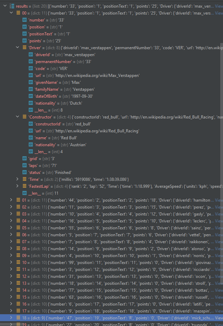Open the View link for results list
The height and width of the screenshot is (326, 223).
click(x=219, y=6)
